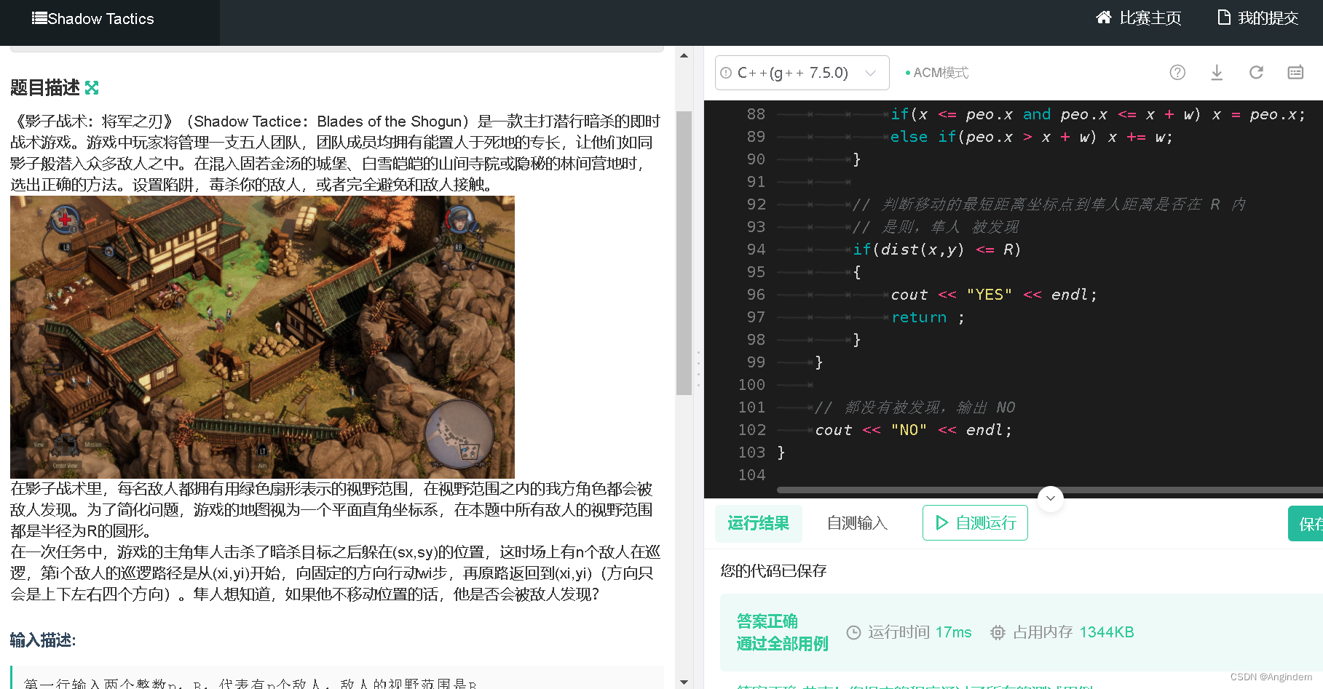The image size is (1323, 689).
Task: Click the play triangle icon in 自测运行
Action: pos(941,523)
